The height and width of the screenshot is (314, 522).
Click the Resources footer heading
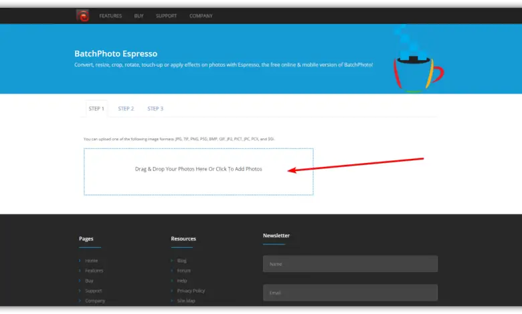pyautogui.click(x=183, y=239)
